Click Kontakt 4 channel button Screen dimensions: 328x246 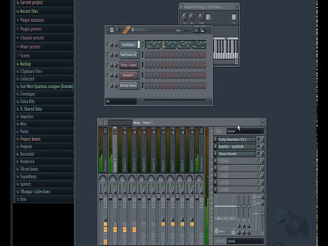(x=128, y=75)
